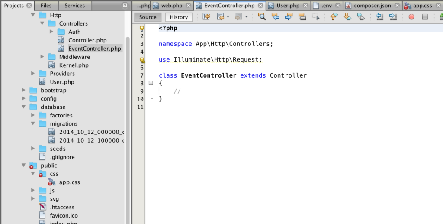Open the Files panel tab
The width and height of the screenshot is (443, 224).
click(46, 6)
